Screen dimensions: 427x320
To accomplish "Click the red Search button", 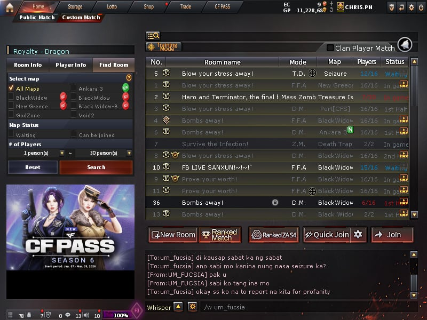I will coord(96,167).
